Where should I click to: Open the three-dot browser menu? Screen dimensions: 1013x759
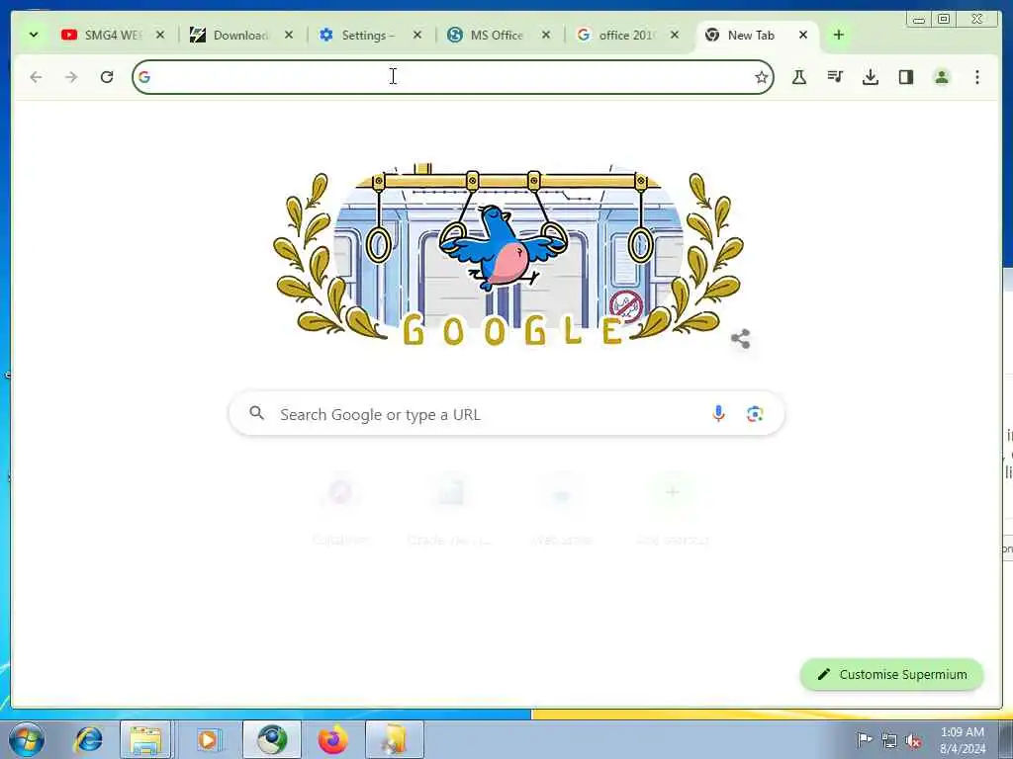point(976,77)
